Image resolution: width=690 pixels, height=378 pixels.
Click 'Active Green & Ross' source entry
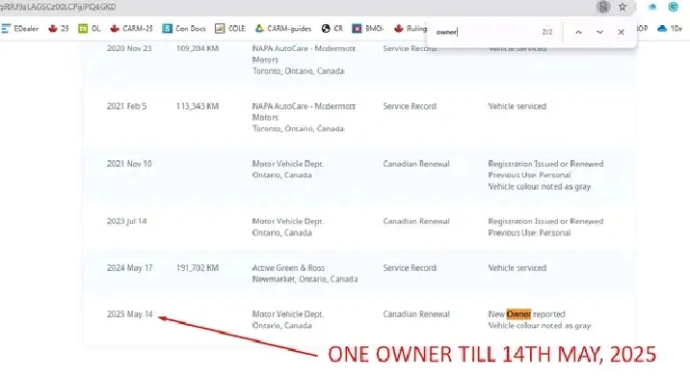288,268
